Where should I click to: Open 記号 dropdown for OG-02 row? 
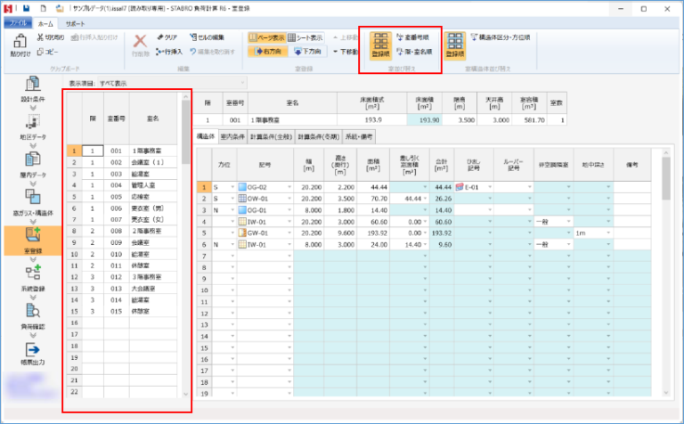[288, 187]
